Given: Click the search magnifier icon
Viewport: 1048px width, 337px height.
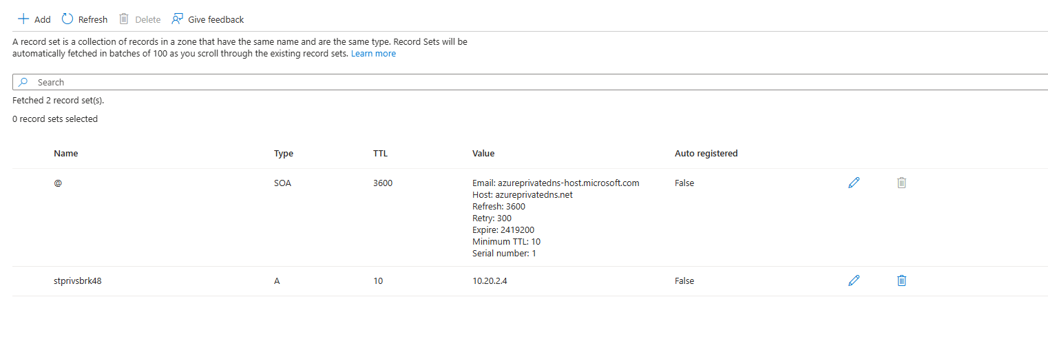Looking at the screenshot, I should (23, 82).
